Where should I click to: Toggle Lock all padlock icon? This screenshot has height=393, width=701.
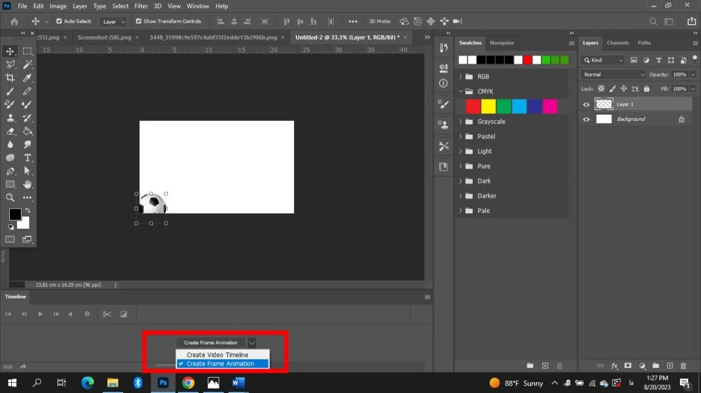point(647,89)
